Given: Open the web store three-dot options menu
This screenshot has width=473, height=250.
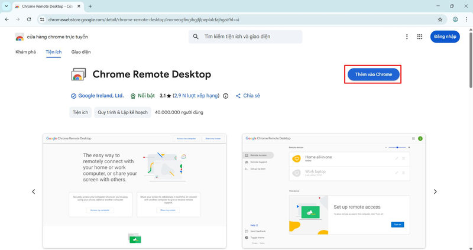Looking at the screenshot, I should 407,37.
